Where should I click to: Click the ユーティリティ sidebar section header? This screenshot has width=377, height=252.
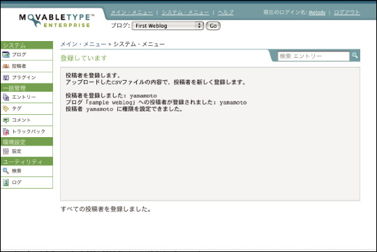(27, 162)
